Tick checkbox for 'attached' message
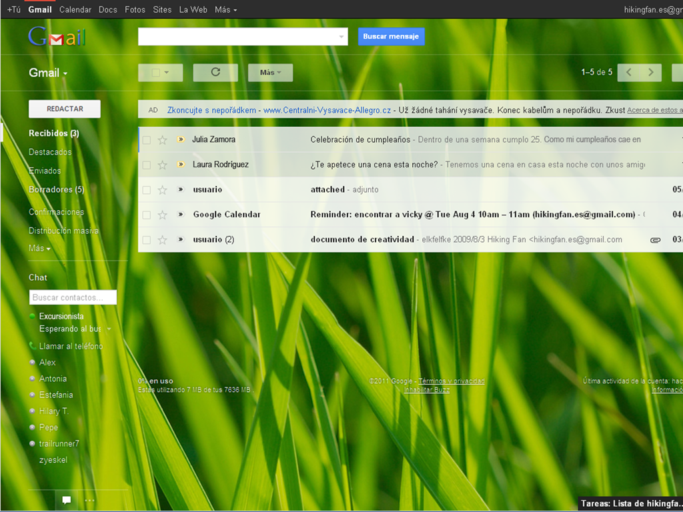Image resolution: width=683 pixels, height=512 pixels. pos(147,190)
